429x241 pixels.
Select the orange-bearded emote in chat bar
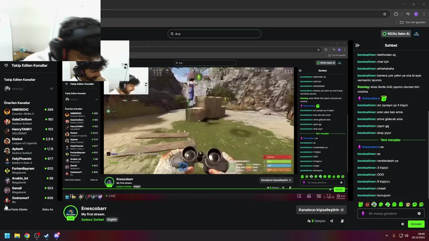click(x=408, y=205)
